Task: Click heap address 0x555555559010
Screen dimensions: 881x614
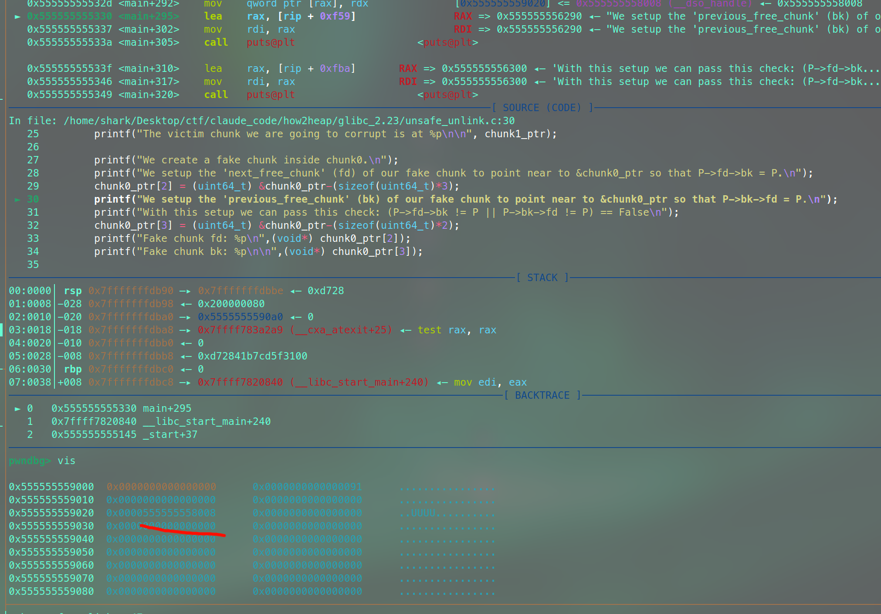Action: [51, 500]
